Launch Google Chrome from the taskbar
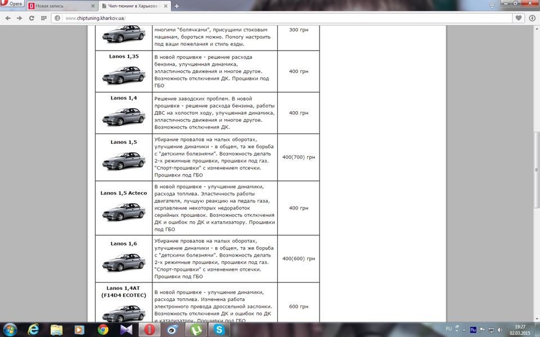Screen dimensions: 540x337 click(103, 330)
